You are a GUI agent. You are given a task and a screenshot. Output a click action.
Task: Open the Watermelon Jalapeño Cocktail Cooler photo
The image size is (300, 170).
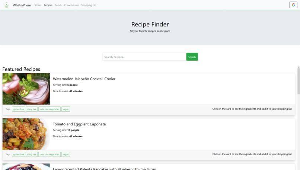[x=26, y=89]
